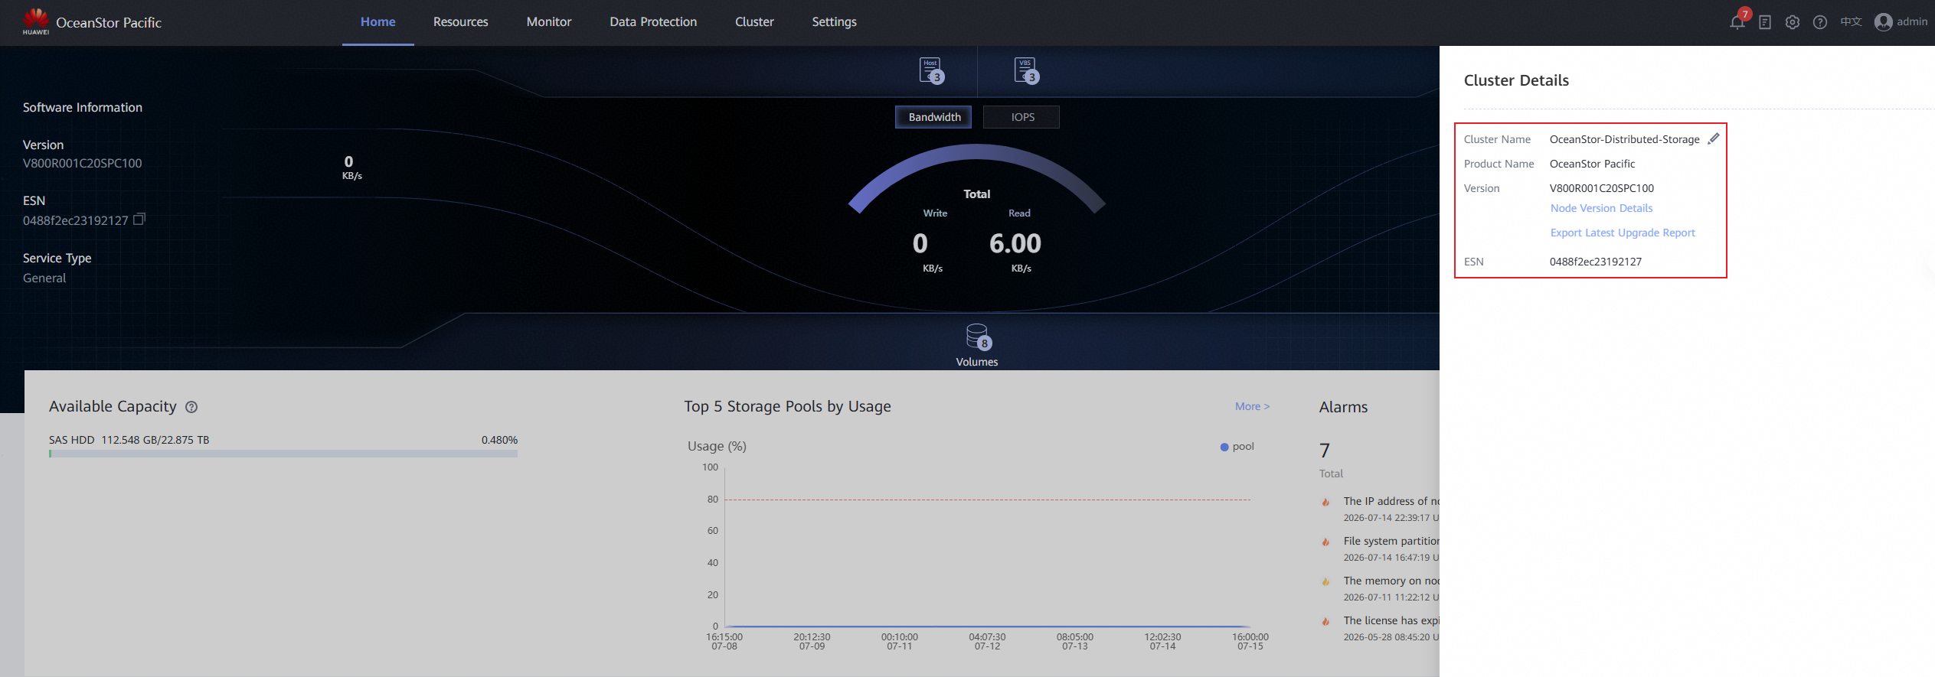Viewport: 1935px width, 677px height.
Task: Go to the Home tab
Action: point(378,21)
